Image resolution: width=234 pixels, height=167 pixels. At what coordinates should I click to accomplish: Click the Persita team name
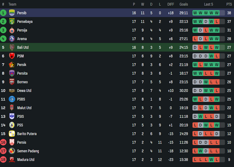pyautogui.click(x=22, y=73)
